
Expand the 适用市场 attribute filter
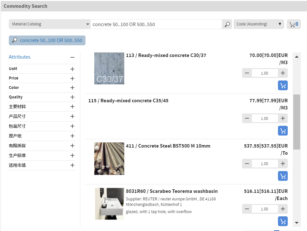tap(72, 165)
